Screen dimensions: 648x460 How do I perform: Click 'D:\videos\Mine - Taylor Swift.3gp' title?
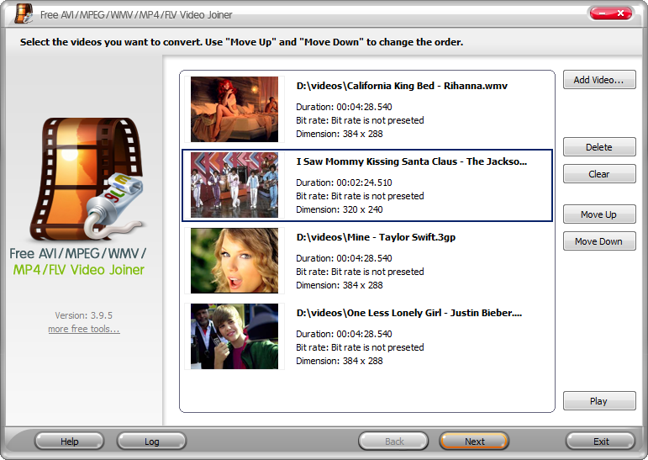pos(376,237)
